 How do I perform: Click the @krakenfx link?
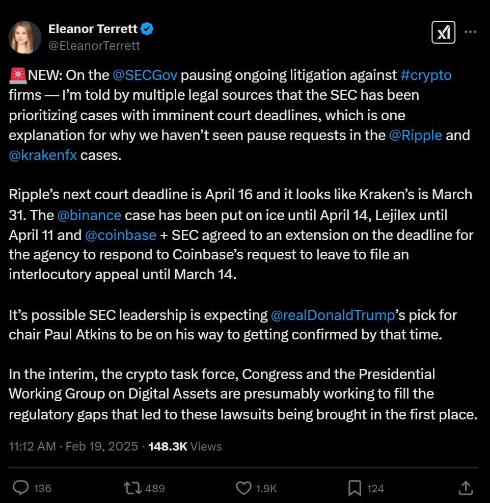coord(43,155)
